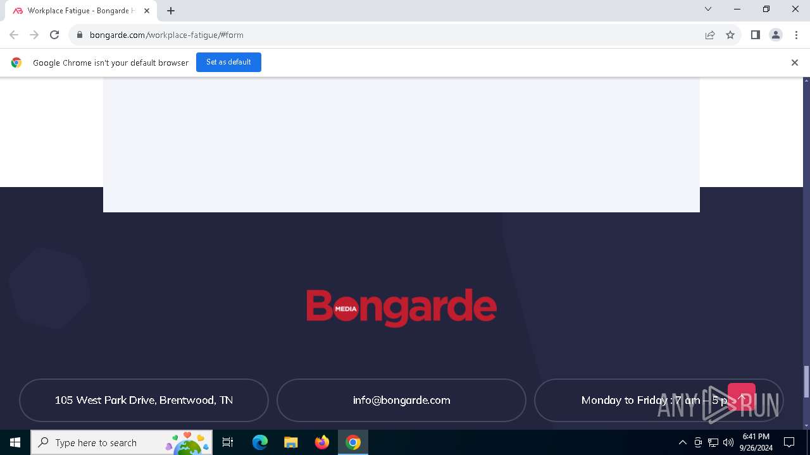
Task: Open the volume control tray icon
Action: coord(728,442)
